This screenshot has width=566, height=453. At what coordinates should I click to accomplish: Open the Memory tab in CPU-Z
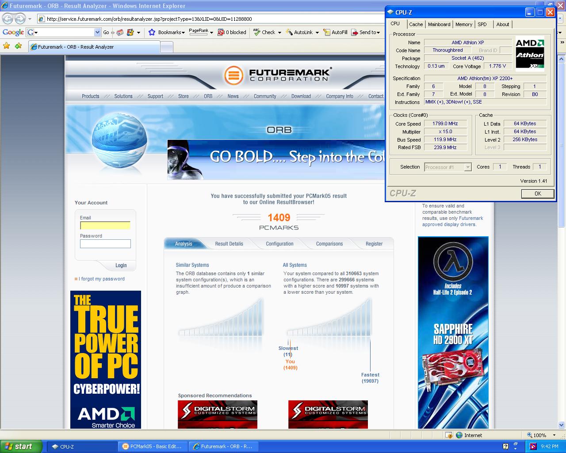(x=464, y=24)
